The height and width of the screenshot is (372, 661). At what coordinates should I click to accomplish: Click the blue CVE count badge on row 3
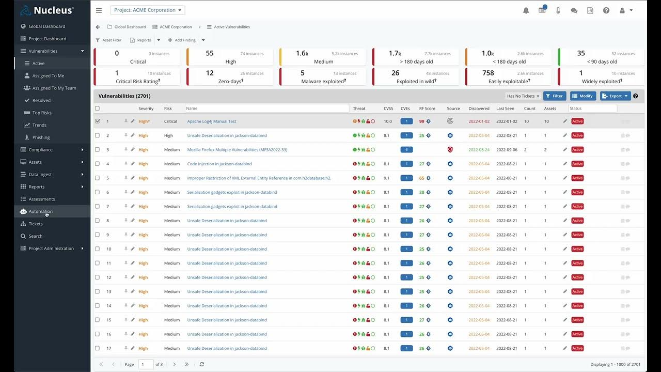pos(406,150)
